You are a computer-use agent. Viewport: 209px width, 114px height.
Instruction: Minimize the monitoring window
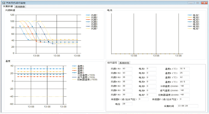191,3
